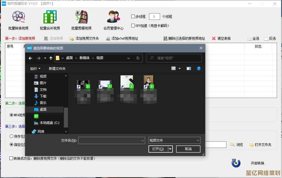Go up one folder level in dialog

[x=51, y=58]
